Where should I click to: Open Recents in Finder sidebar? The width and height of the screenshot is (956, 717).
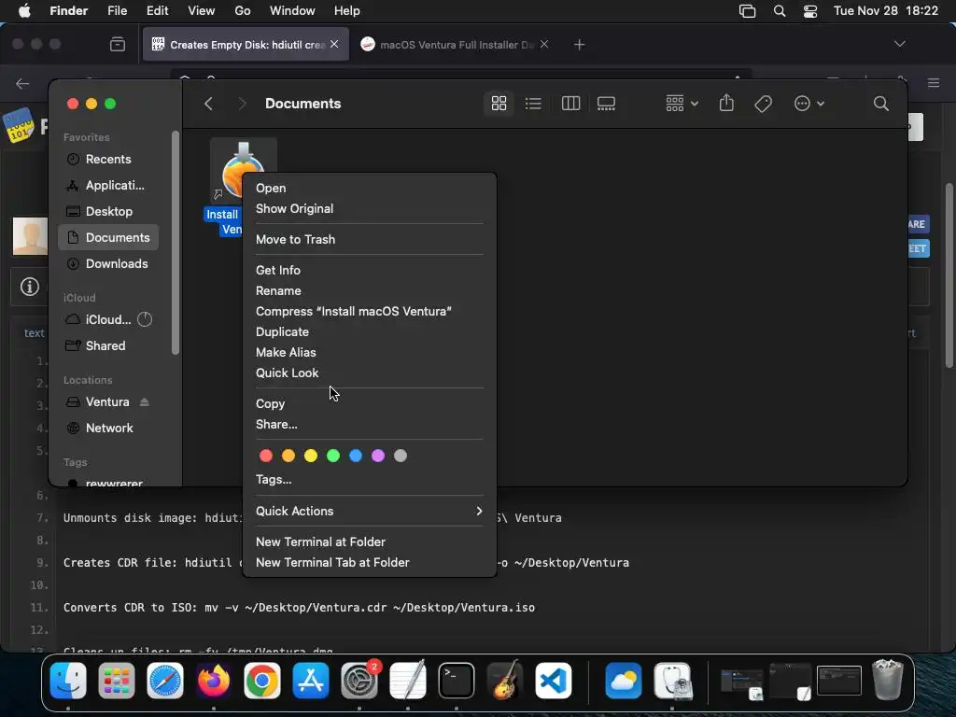[x=108, y=159]
